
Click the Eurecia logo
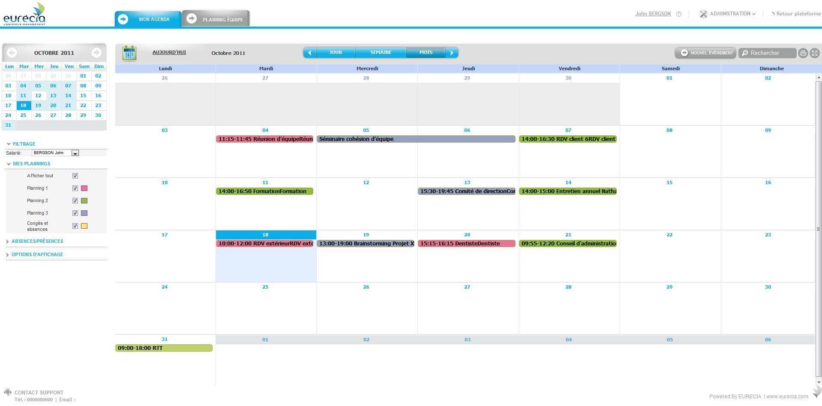click(24, 15)
